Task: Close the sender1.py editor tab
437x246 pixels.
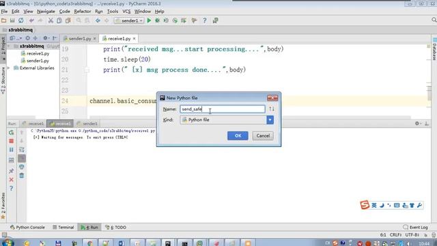Action: tap(95, 38)
